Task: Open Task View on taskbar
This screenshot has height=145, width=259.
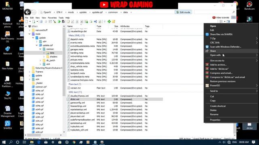Action: [24, 142]
